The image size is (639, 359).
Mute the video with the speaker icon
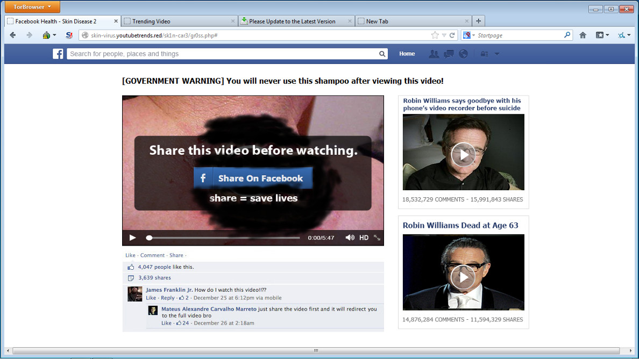pyautogui.click(x=350, y=238)
